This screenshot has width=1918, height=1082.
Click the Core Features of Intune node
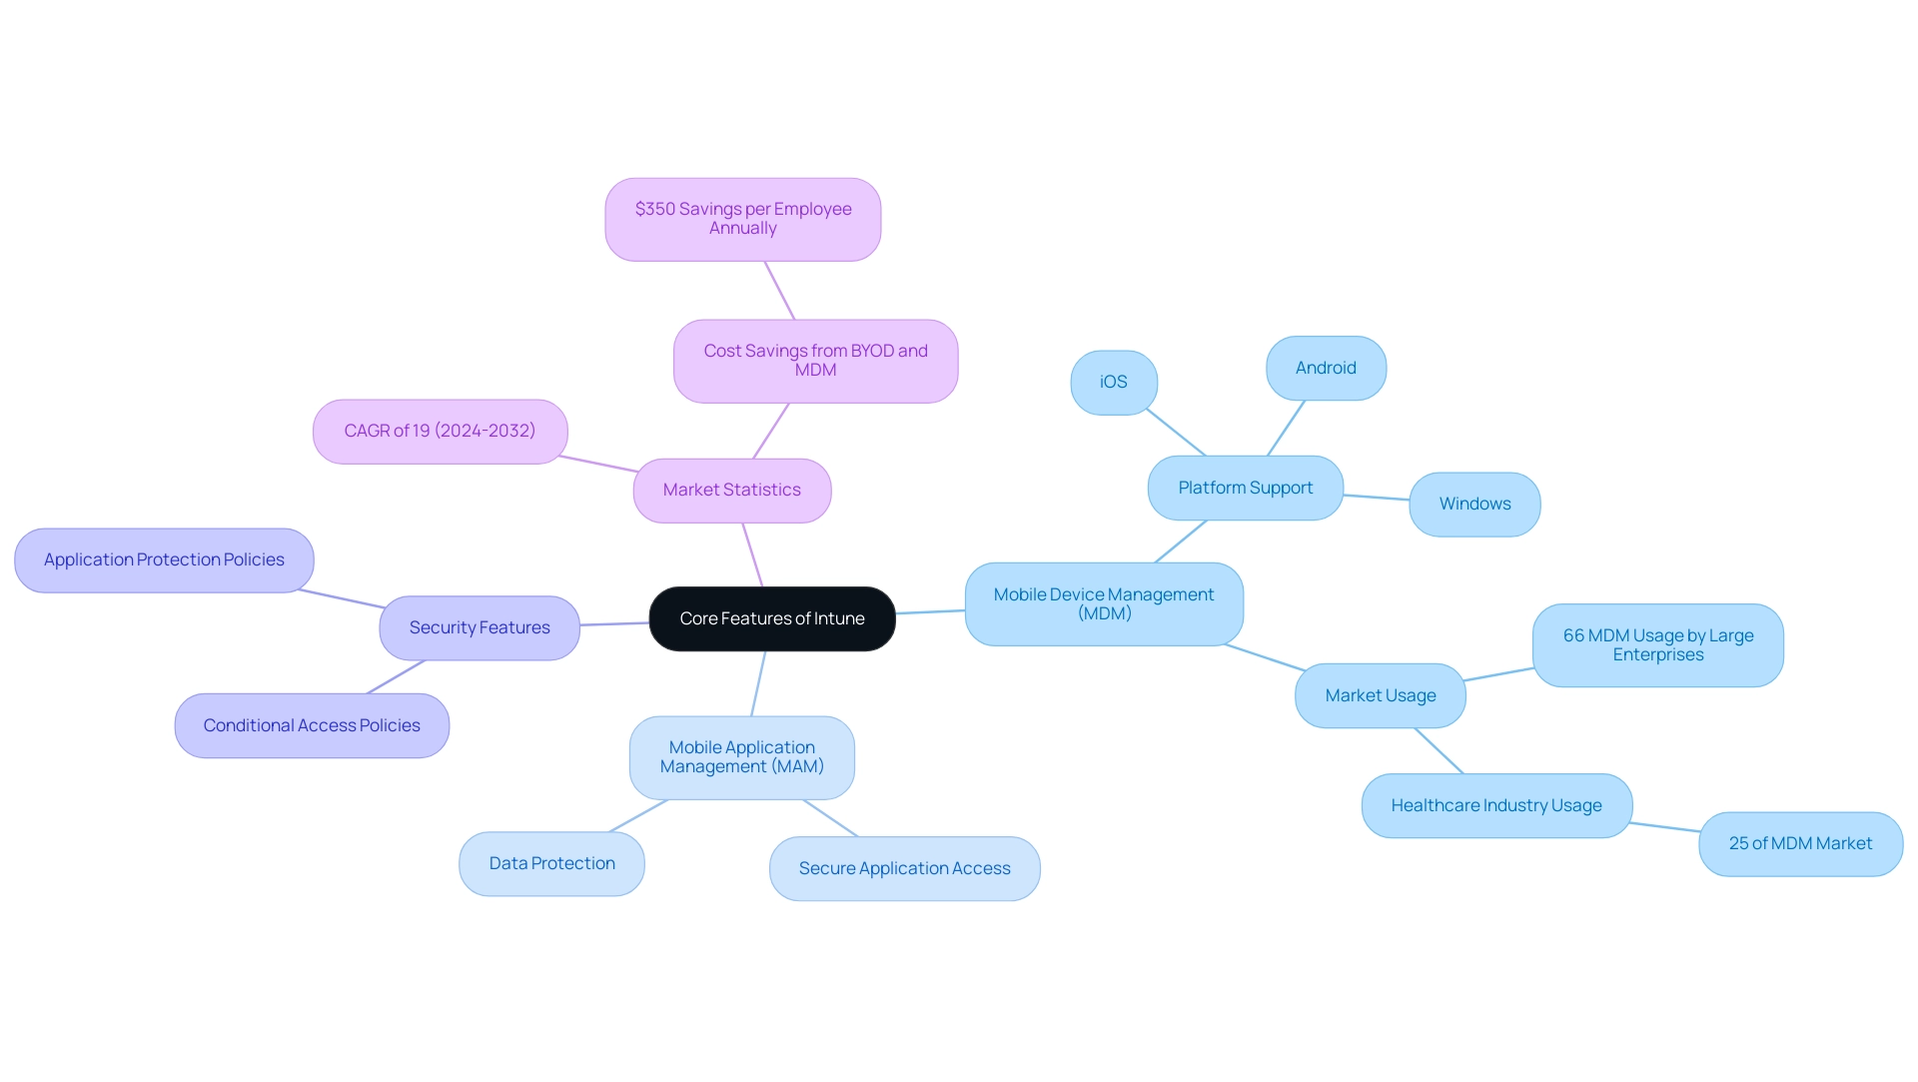coord(770,618)
